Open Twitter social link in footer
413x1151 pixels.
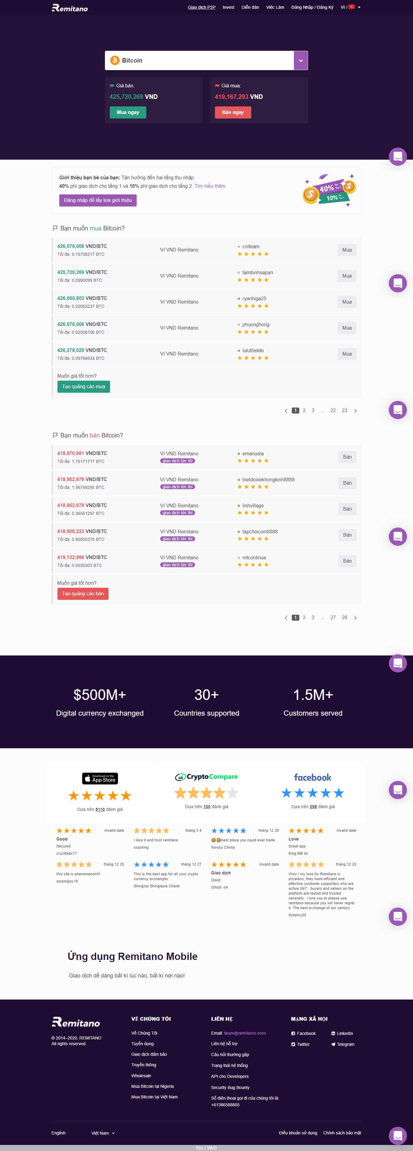300,1044
